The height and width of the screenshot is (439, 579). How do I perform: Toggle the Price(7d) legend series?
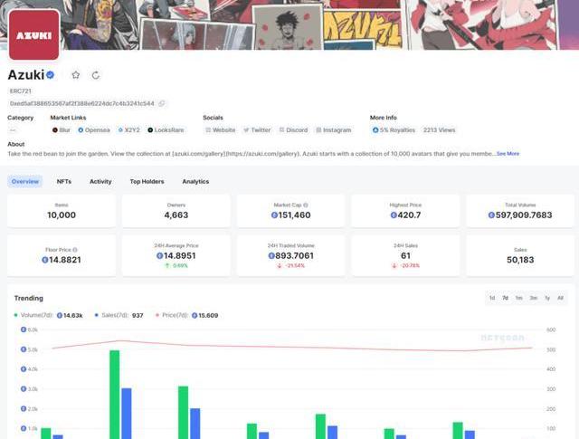point(187,315)
